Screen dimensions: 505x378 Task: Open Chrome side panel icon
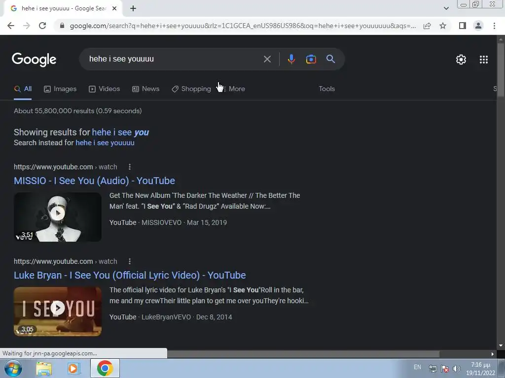pyautogui.click(x=463, y=26)
